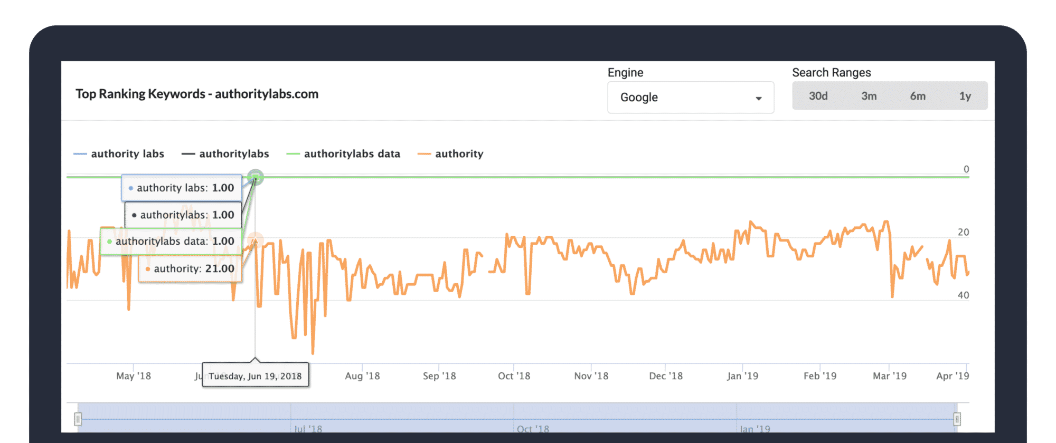Toggle the 'authoritylabs data' legend series
Viewport: 1056px width, 443px height.
click(343, 154)
